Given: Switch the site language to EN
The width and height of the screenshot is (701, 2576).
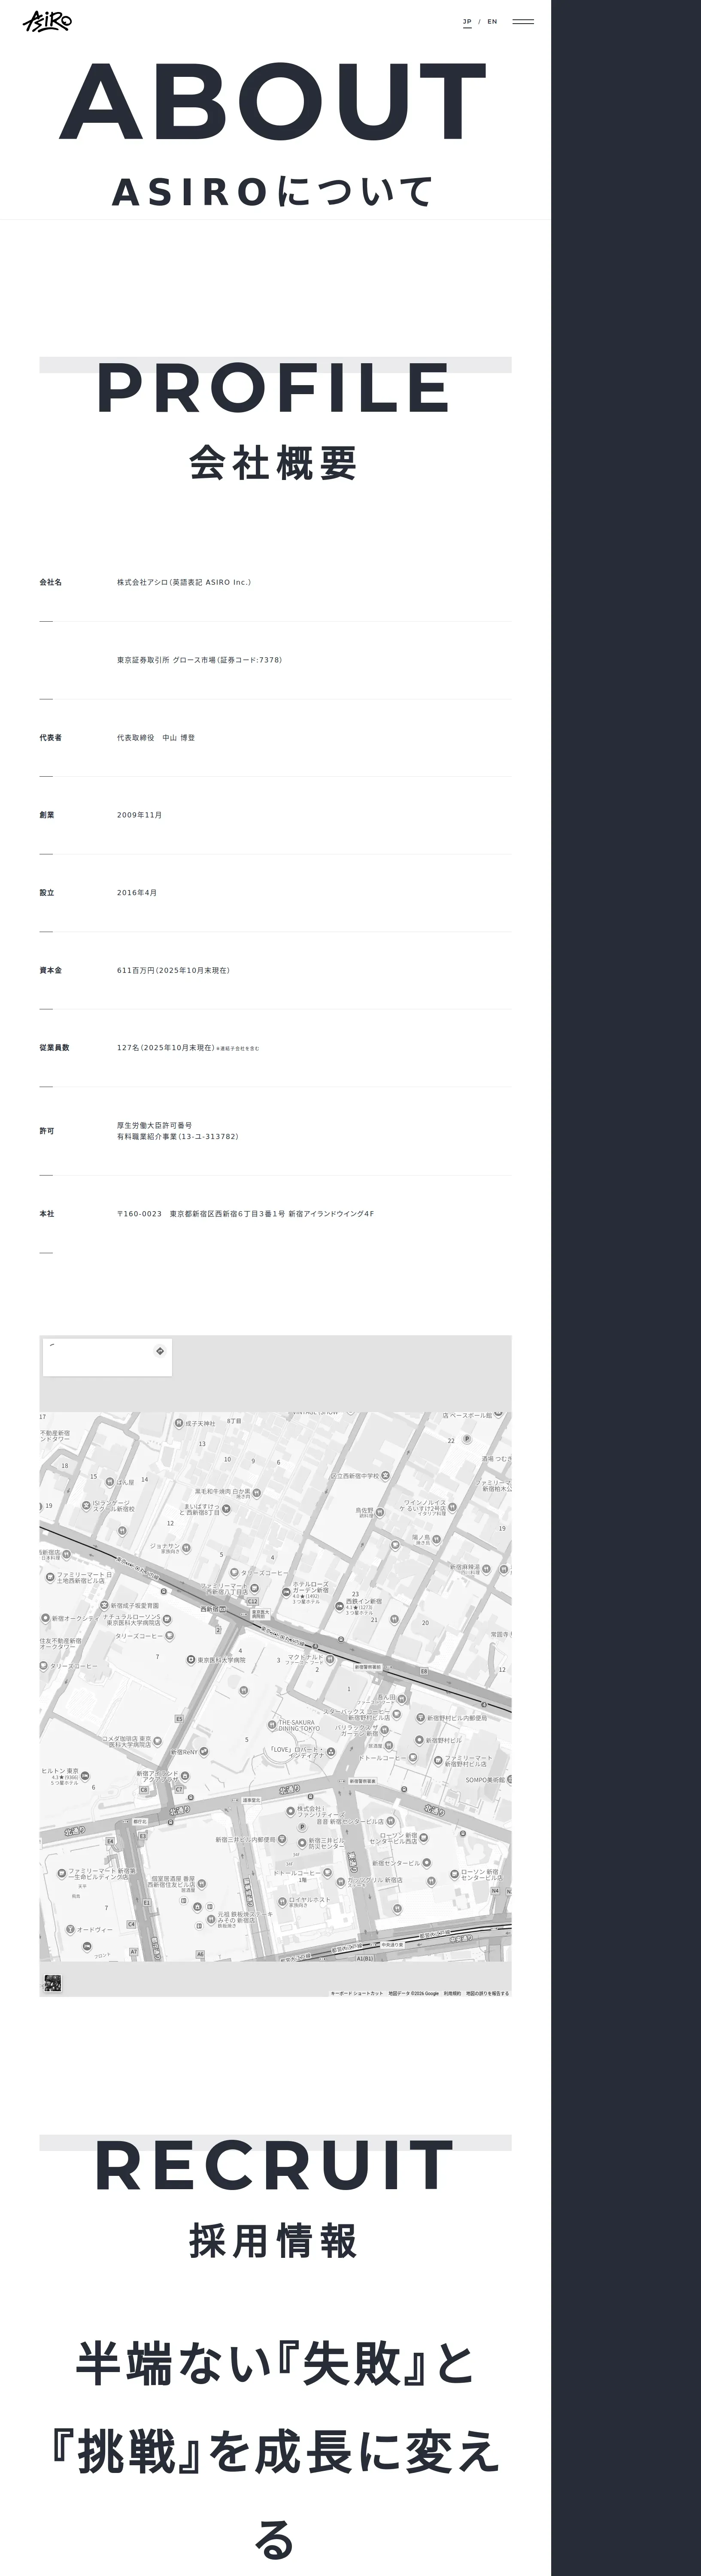Looking at the screenshot, I should click(x=492, y=22).
